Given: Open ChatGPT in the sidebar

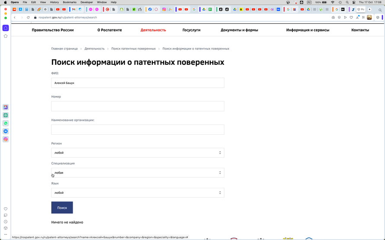Looking at the screenshot, I should [6, 115].
